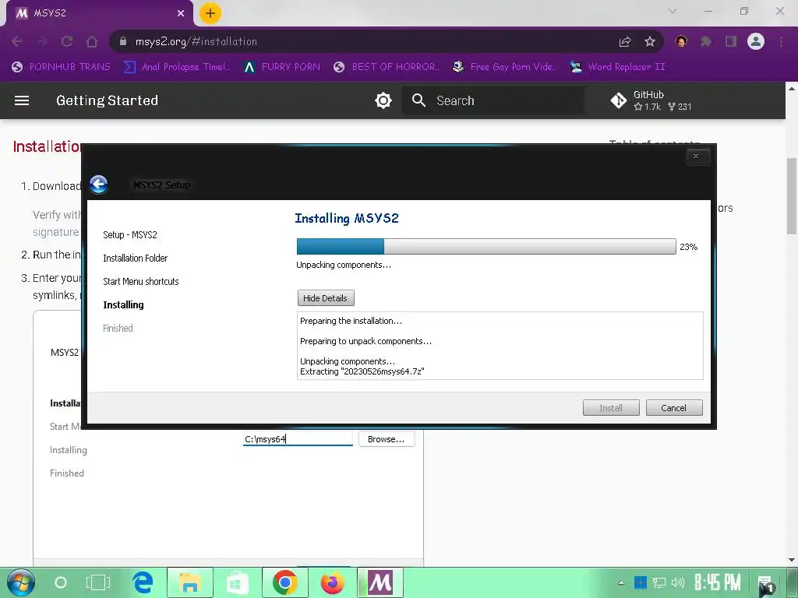The image size is (798, 598).
Task: Open the Chrome profile avatar
Action: coord(756,42)
